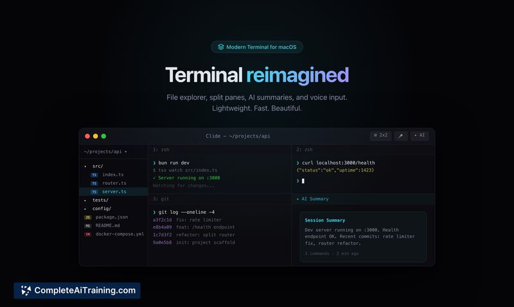This screenshot has width=514, height=307.
Task: Select the highlighted server.ts file
Action: [x=114, y=191]
